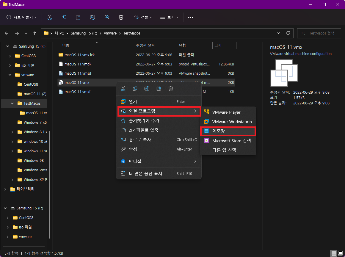The image size is (345, 257).
Task: Select 열기 in the context menu
Action: [159, 101]
